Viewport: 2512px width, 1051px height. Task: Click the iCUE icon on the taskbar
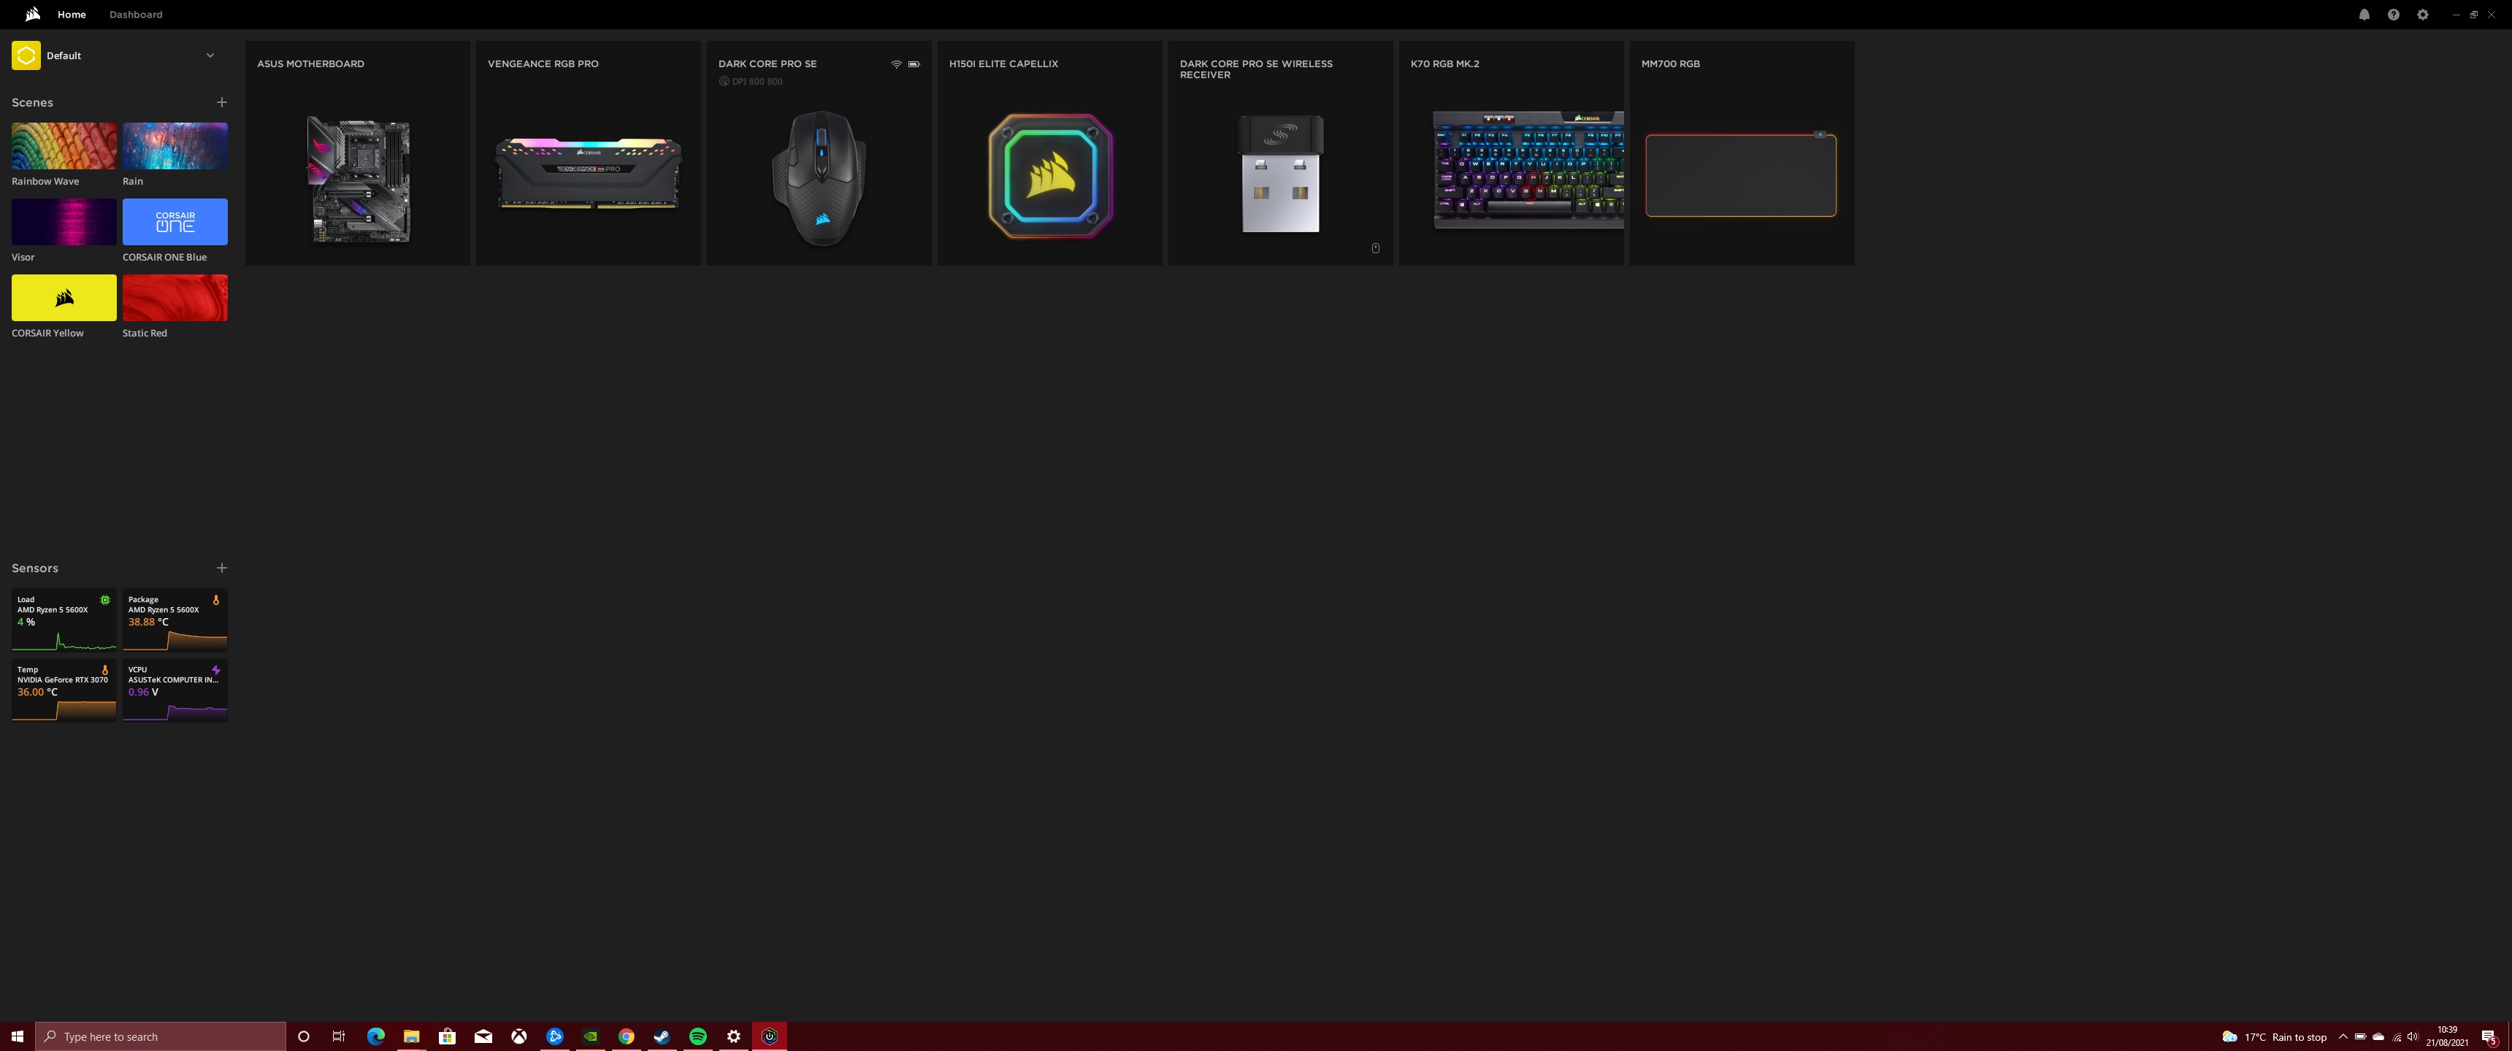tap(770, 1036)
